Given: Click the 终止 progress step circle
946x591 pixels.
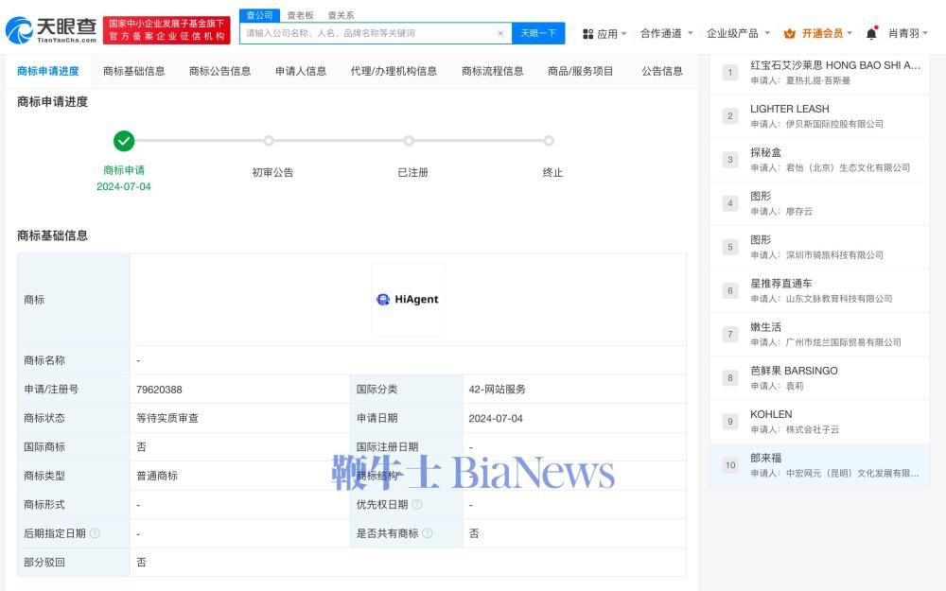Looking at the screenshot, I should pyautogui.click(x=549, y=141).
